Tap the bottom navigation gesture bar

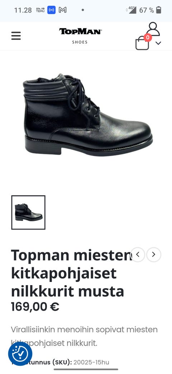(x=86, y=369)
